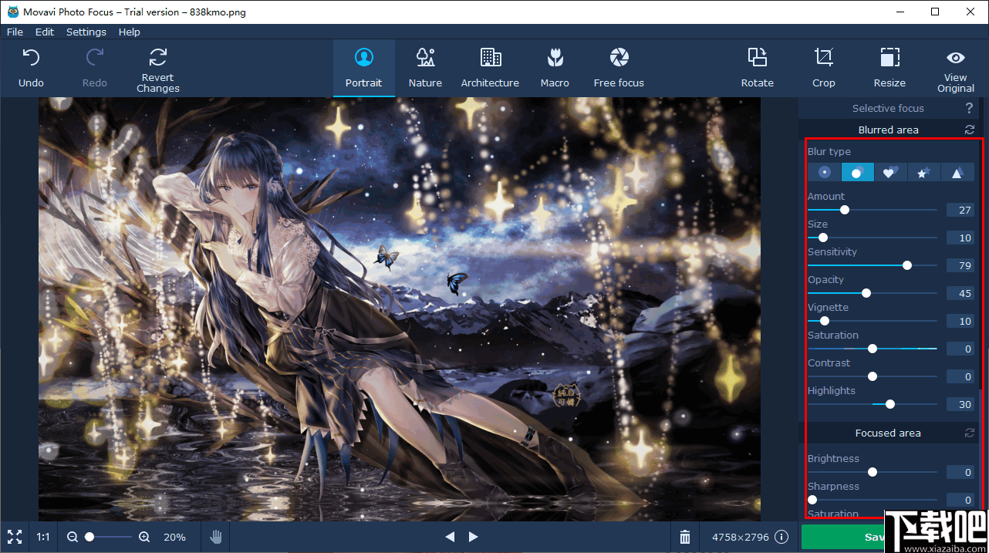Click the zoom slider handle

[x=89, y=537]
